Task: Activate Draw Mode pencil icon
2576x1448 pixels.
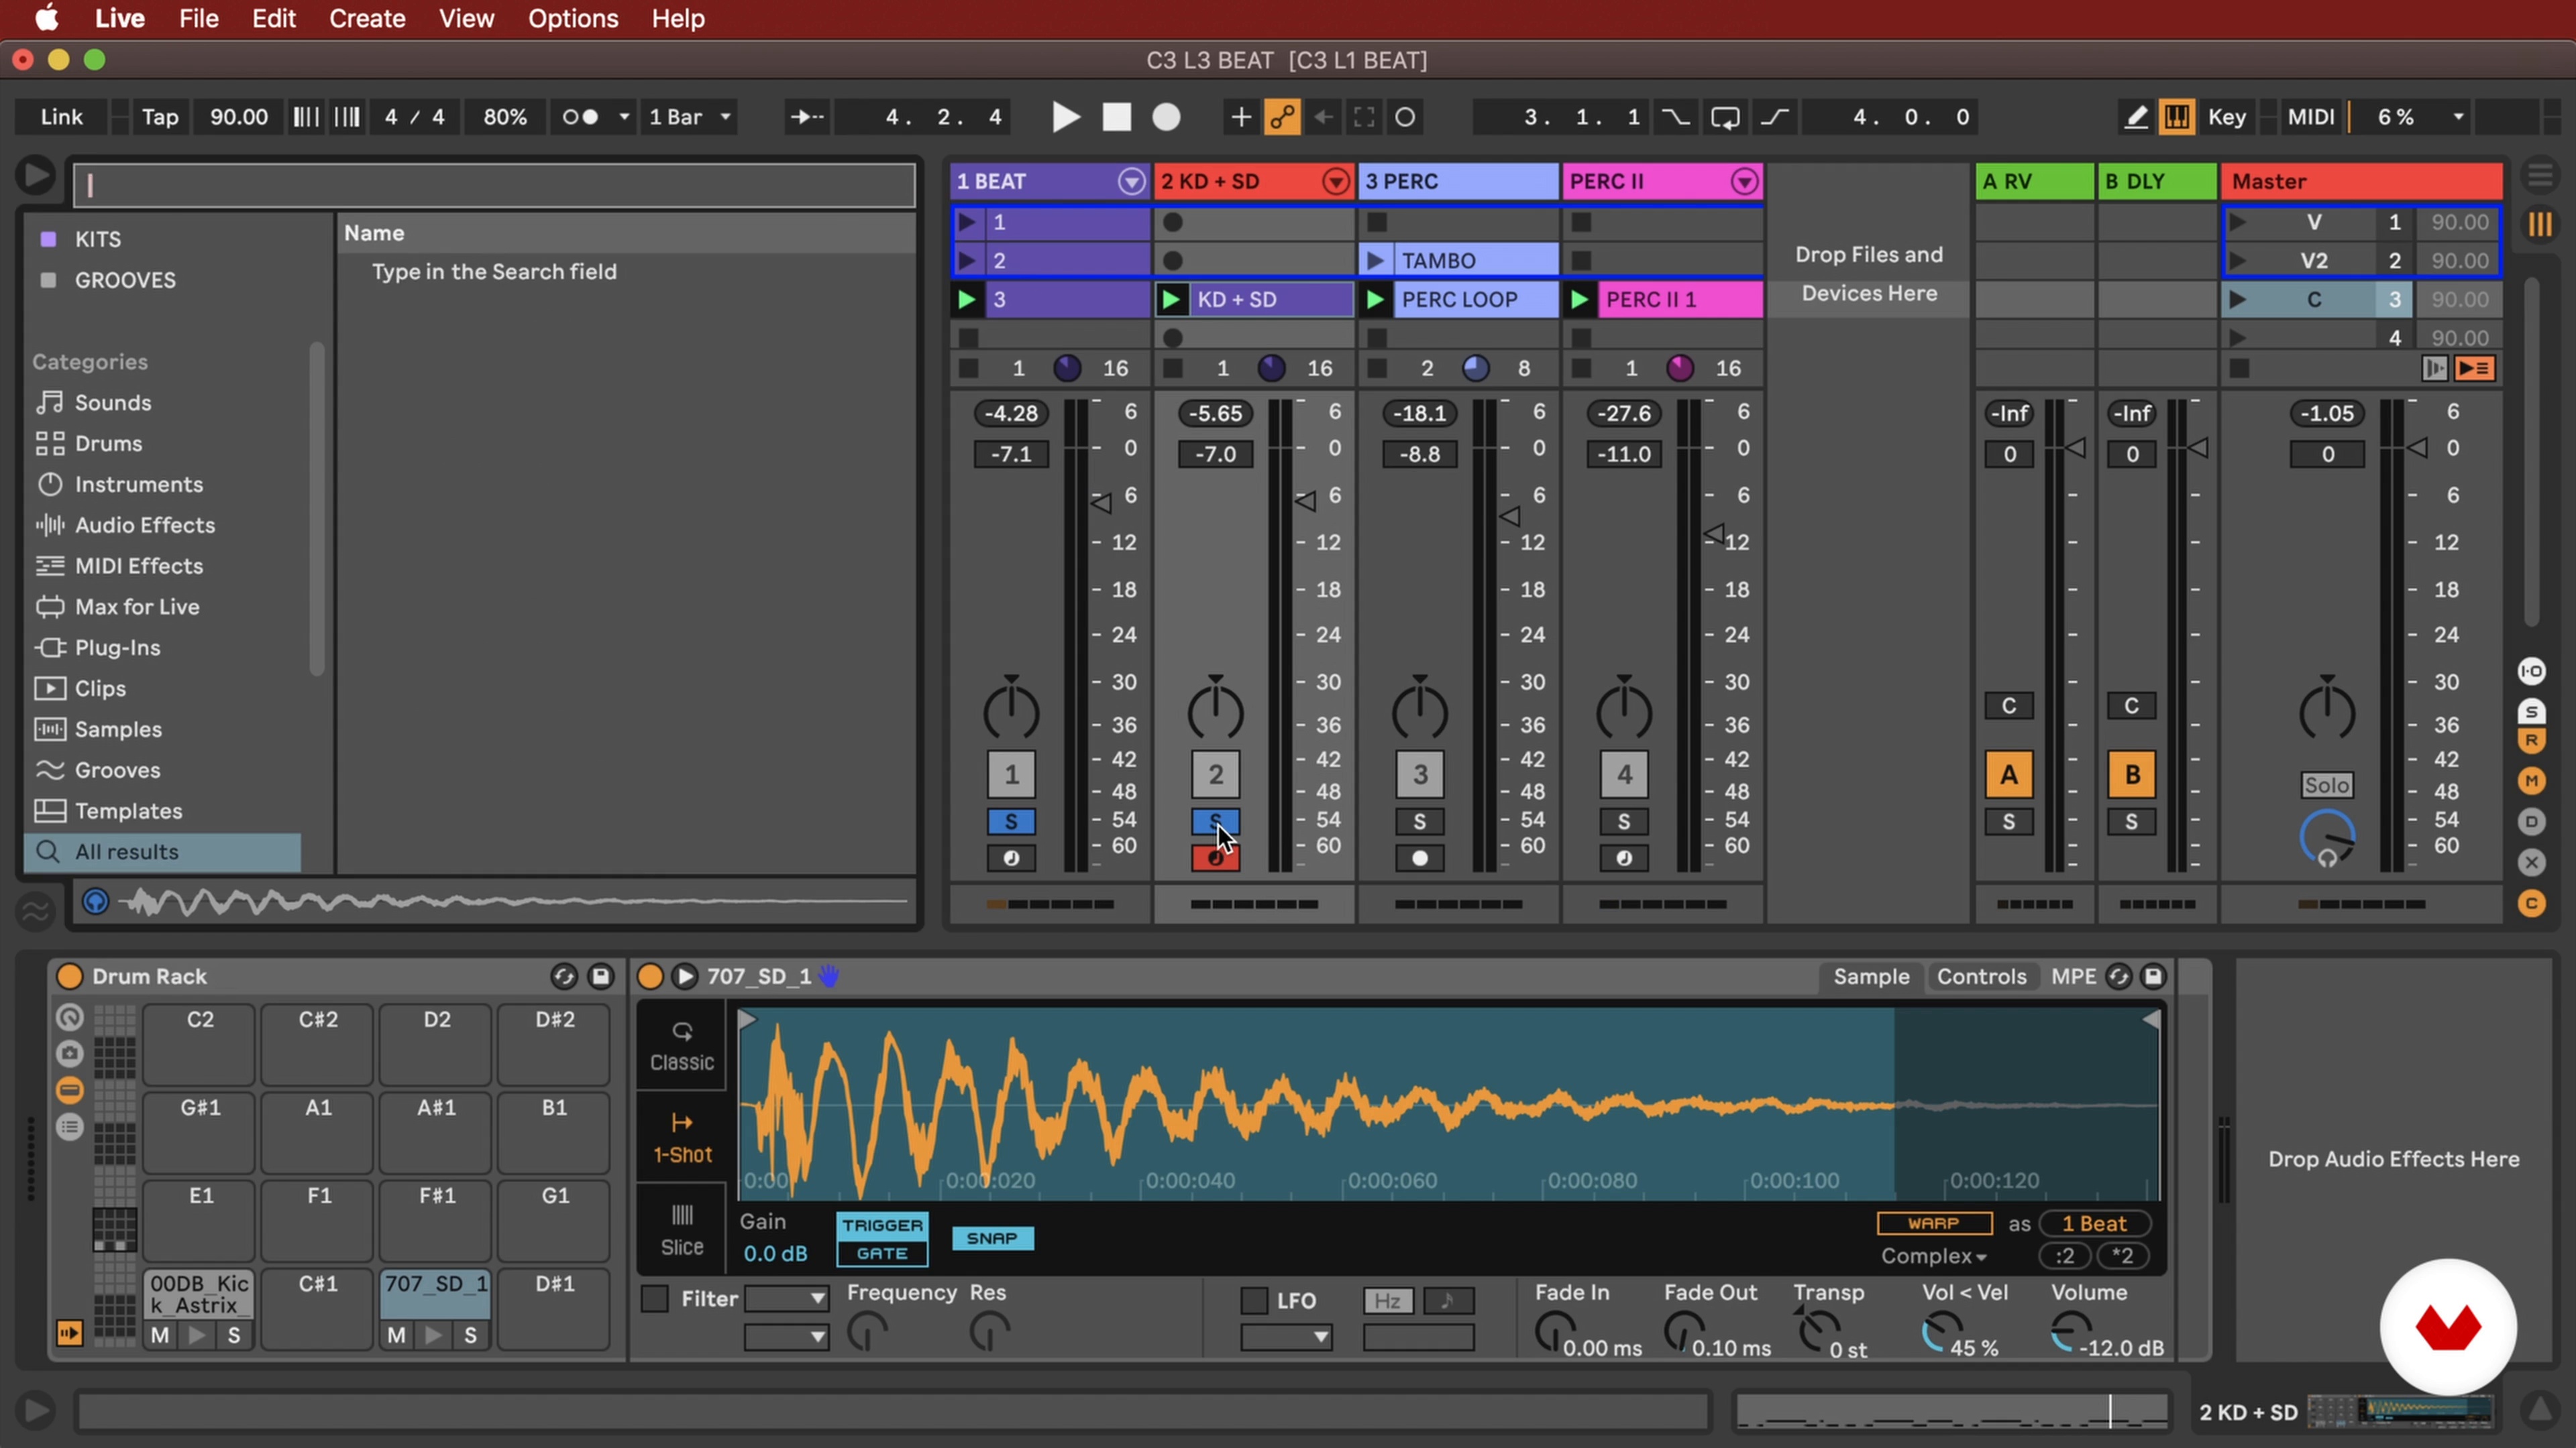Action: click(x=2135, y=117)
